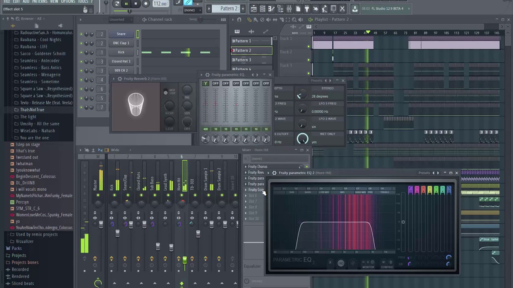Click the ONC Clap 1 channel button
Screen dimensions: 513x288
[x=121, y=43]
